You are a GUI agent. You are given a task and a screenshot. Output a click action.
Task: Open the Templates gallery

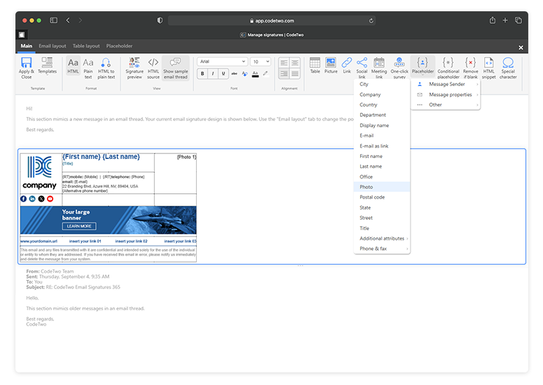(x=47, y=66)
